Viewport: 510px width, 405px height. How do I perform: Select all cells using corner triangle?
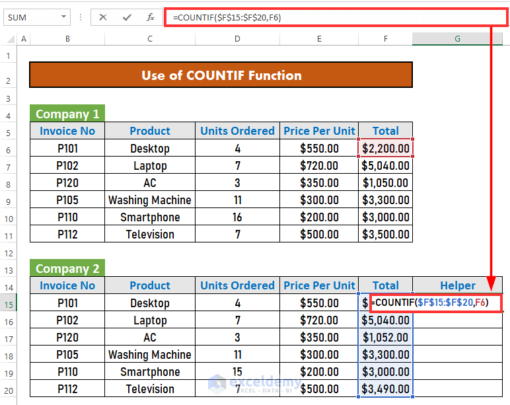point(11,40)
